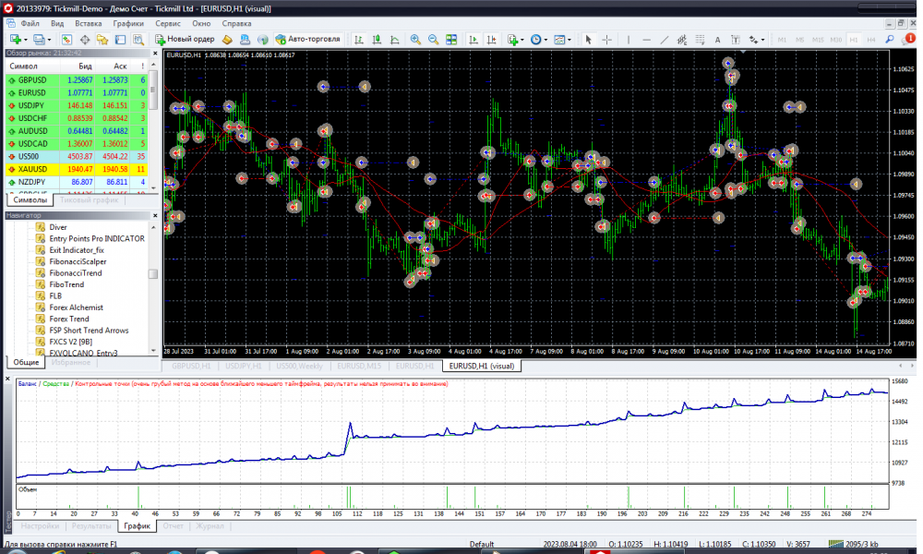This screenshot has width=923, height=554.
Task: Zoom out the chart with minus magnifier
Action: 433,40
